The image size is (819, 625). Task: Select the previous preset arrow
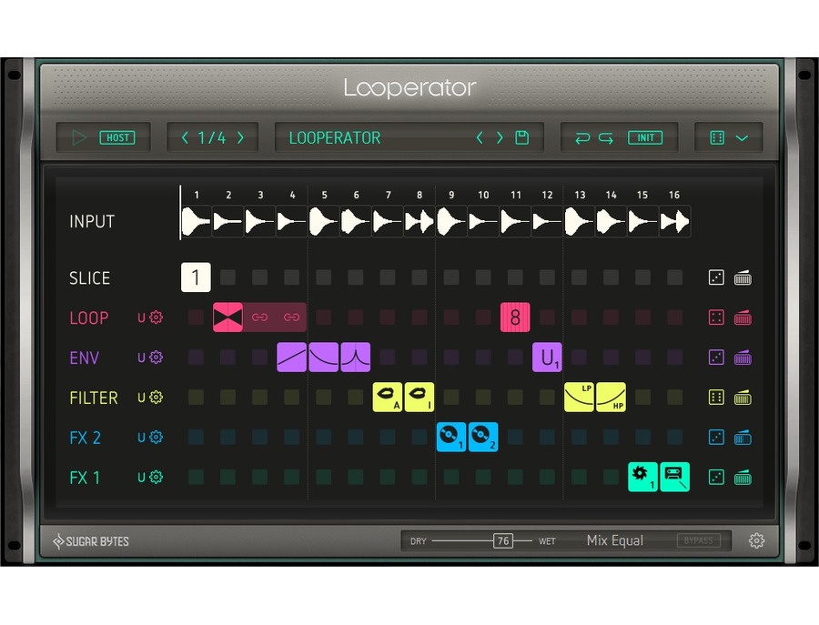click(x=480, y=138)
